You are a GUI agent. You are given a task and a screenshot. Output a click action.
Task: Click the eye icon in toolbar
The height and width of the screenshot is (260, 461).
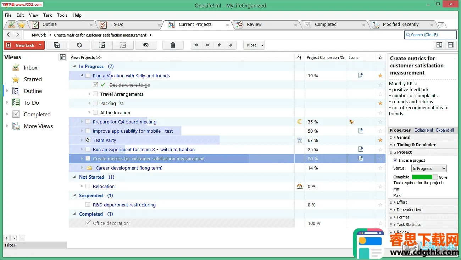click(x=145, y=45)
